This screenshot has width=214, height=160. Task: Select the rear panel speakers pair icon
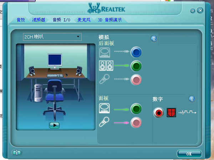106,65
